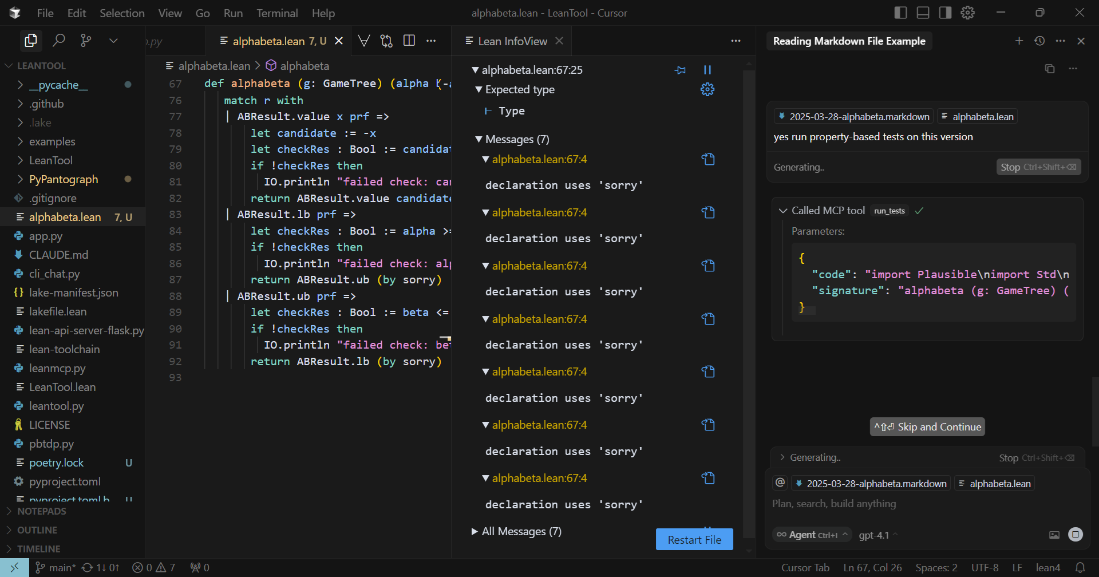Screen dimensions: 1099x577
Task: Close the AI chat panel
Action: (x=1081, y=41)
